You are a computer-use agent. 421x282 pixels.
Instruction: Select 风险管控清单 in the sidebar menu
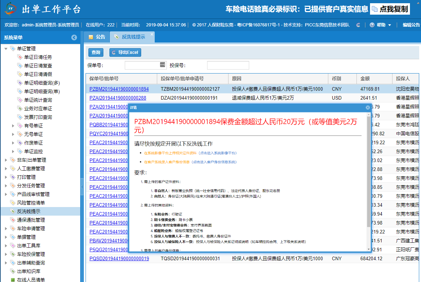(x=31, y=203)
